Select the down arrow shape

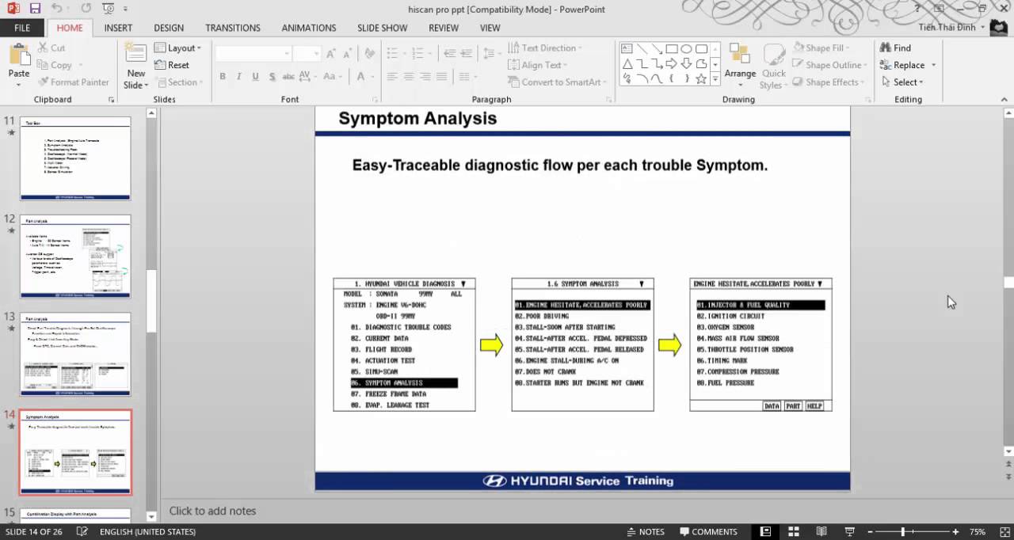pos(686,64)
